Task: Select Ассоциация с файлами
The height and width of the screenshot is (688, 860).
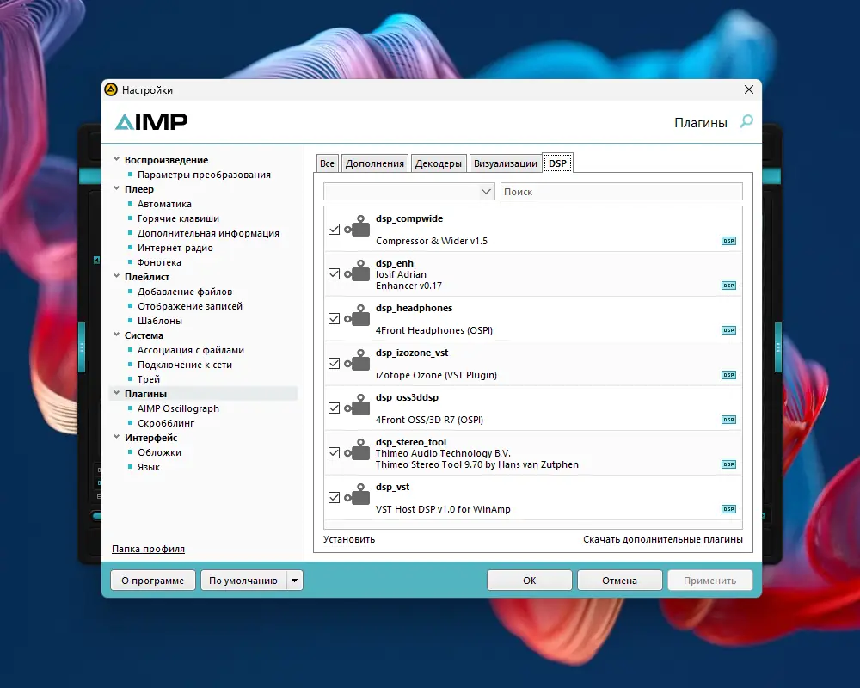Action: pyautogui.click(x=191, y=350)
